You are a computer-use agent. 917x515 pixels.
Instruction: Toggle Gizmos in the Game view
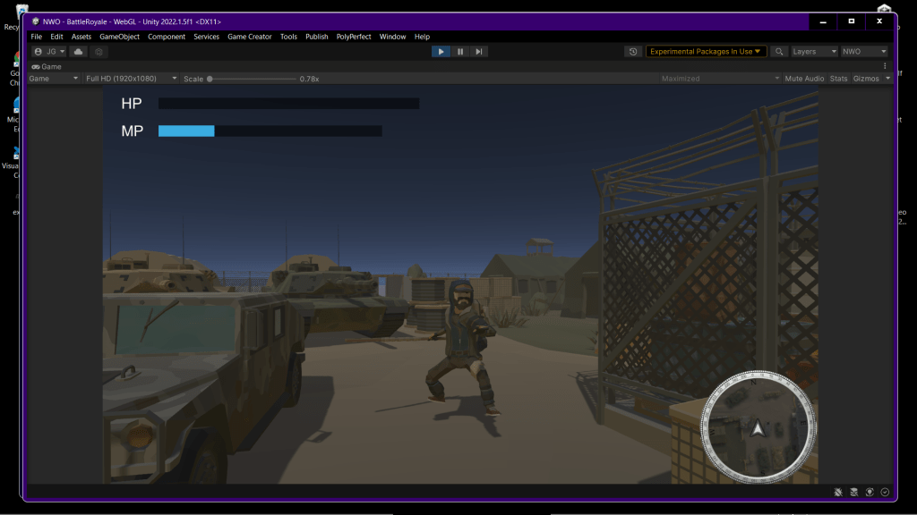pos(867,79)
